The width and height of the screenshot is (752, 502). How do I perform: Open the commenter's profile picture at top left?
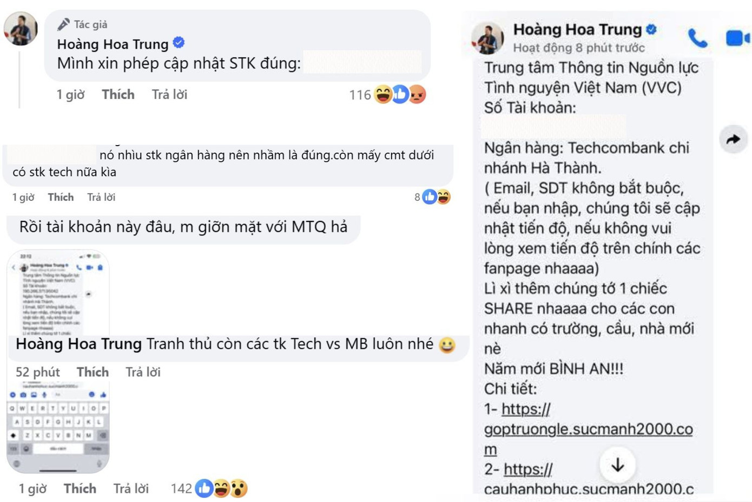(x=21, y=29)
